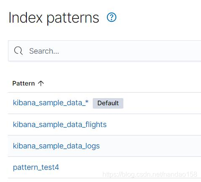Click blank space right of Default badge
The height and width of the screenshot is (182, 201).
coord(162,103)
